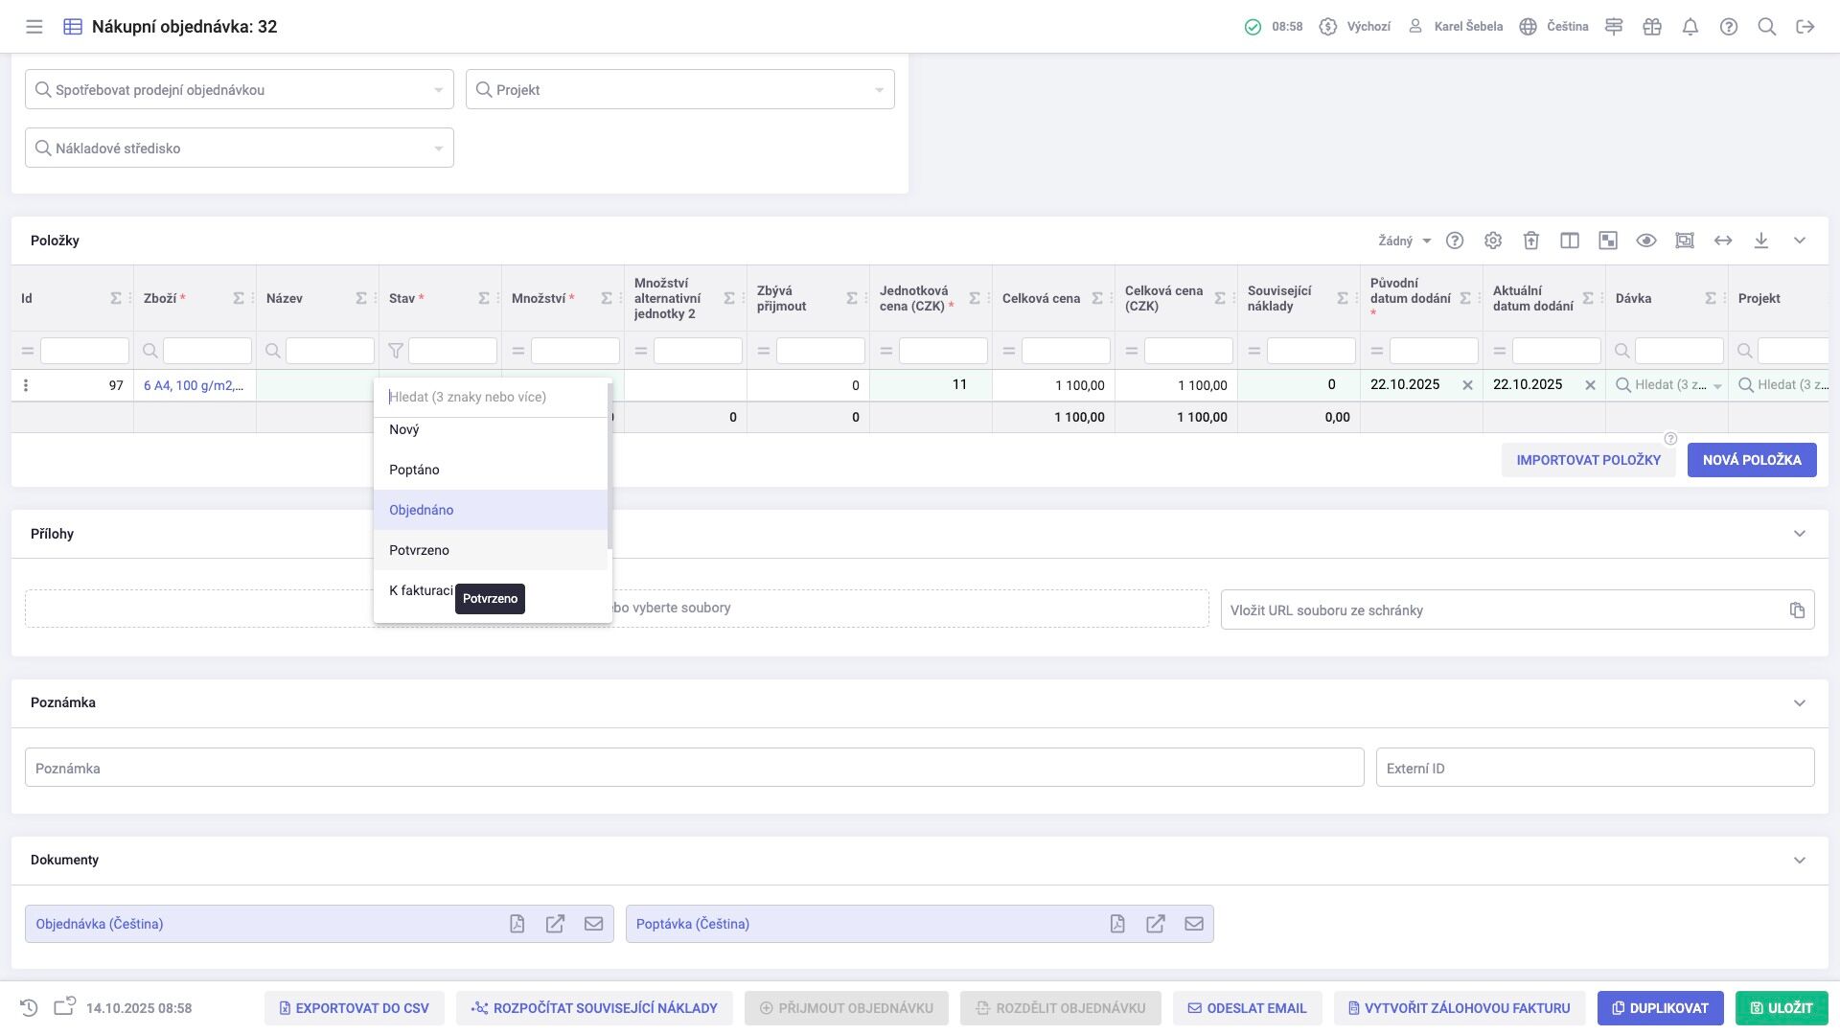
Task: Open Položky grid settings gear
Action: tap(1493, 241)
